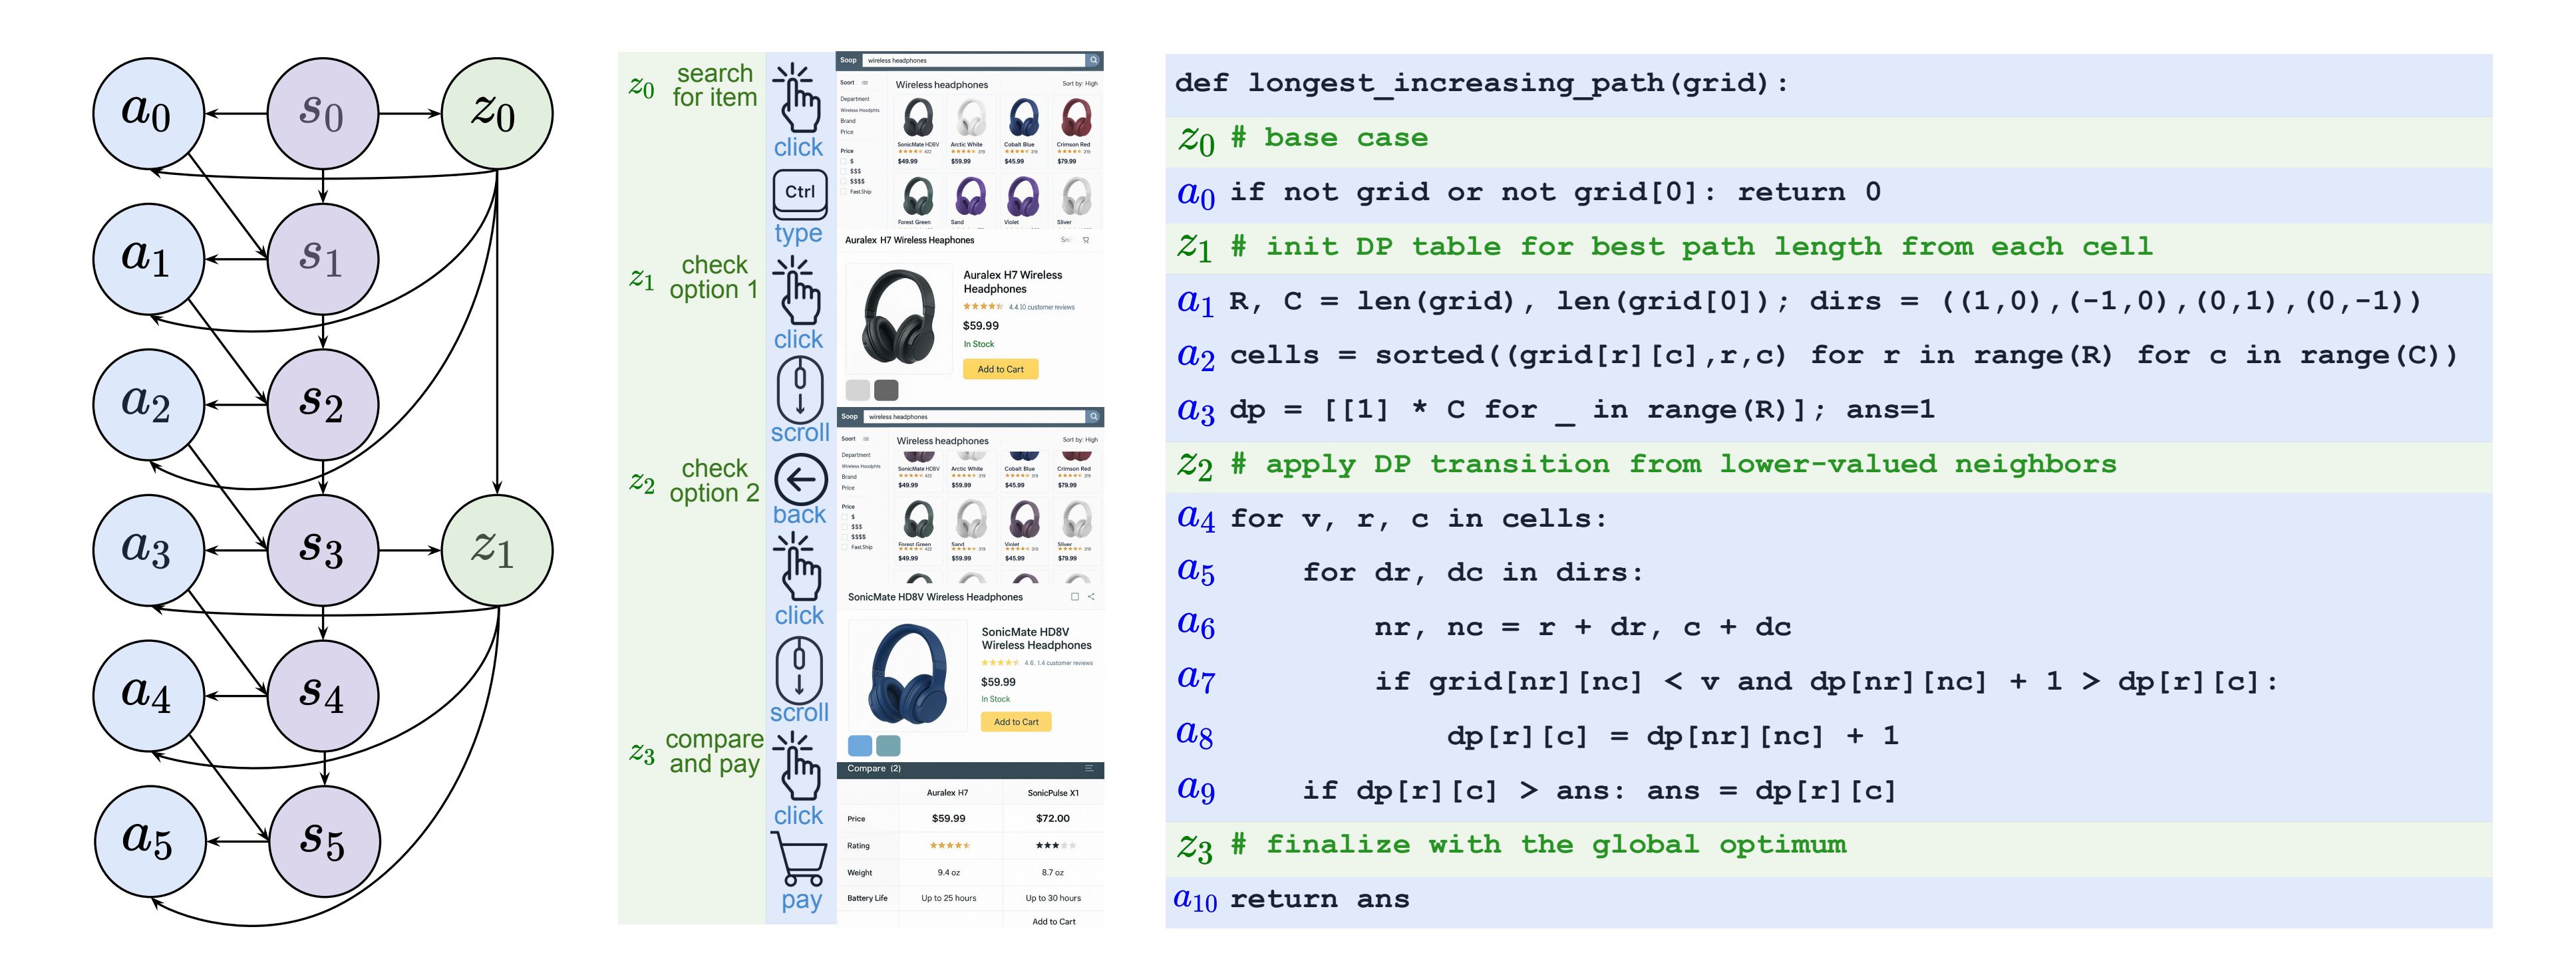Open the Compare (2) tab header

pos(873,768)
